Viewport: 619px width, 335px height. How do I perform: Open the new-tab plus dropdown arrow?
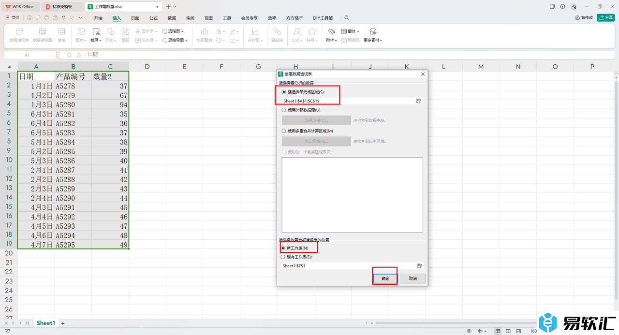(x=175, y=7)
